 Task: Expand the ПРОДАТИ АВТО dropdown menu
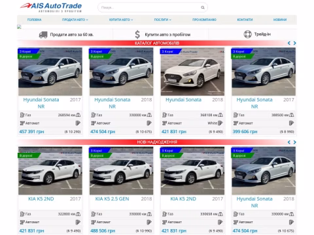click(x=75, y=20)
